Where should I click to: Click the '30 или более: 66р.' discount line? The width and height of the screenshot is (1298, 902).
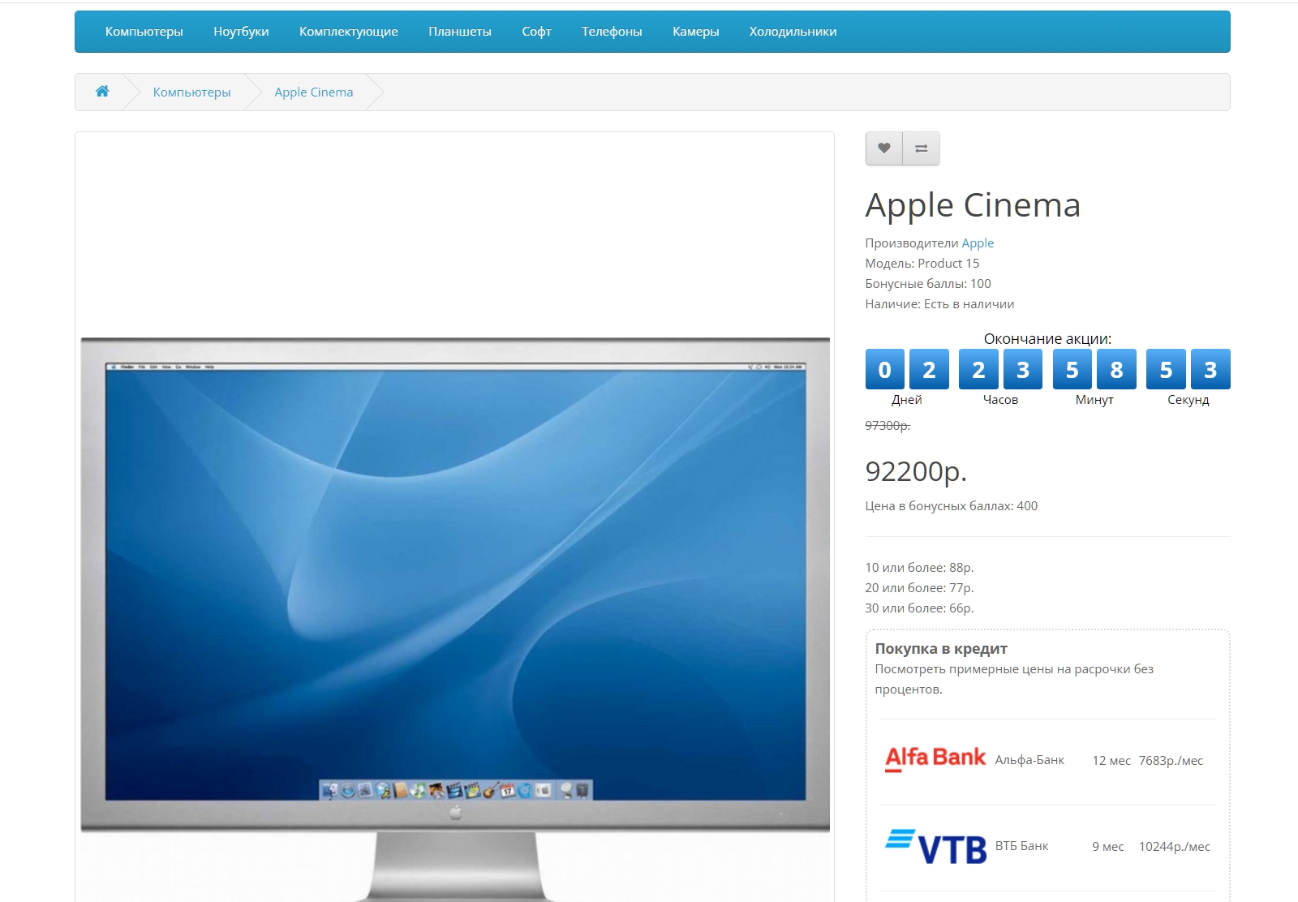[919, 608]
